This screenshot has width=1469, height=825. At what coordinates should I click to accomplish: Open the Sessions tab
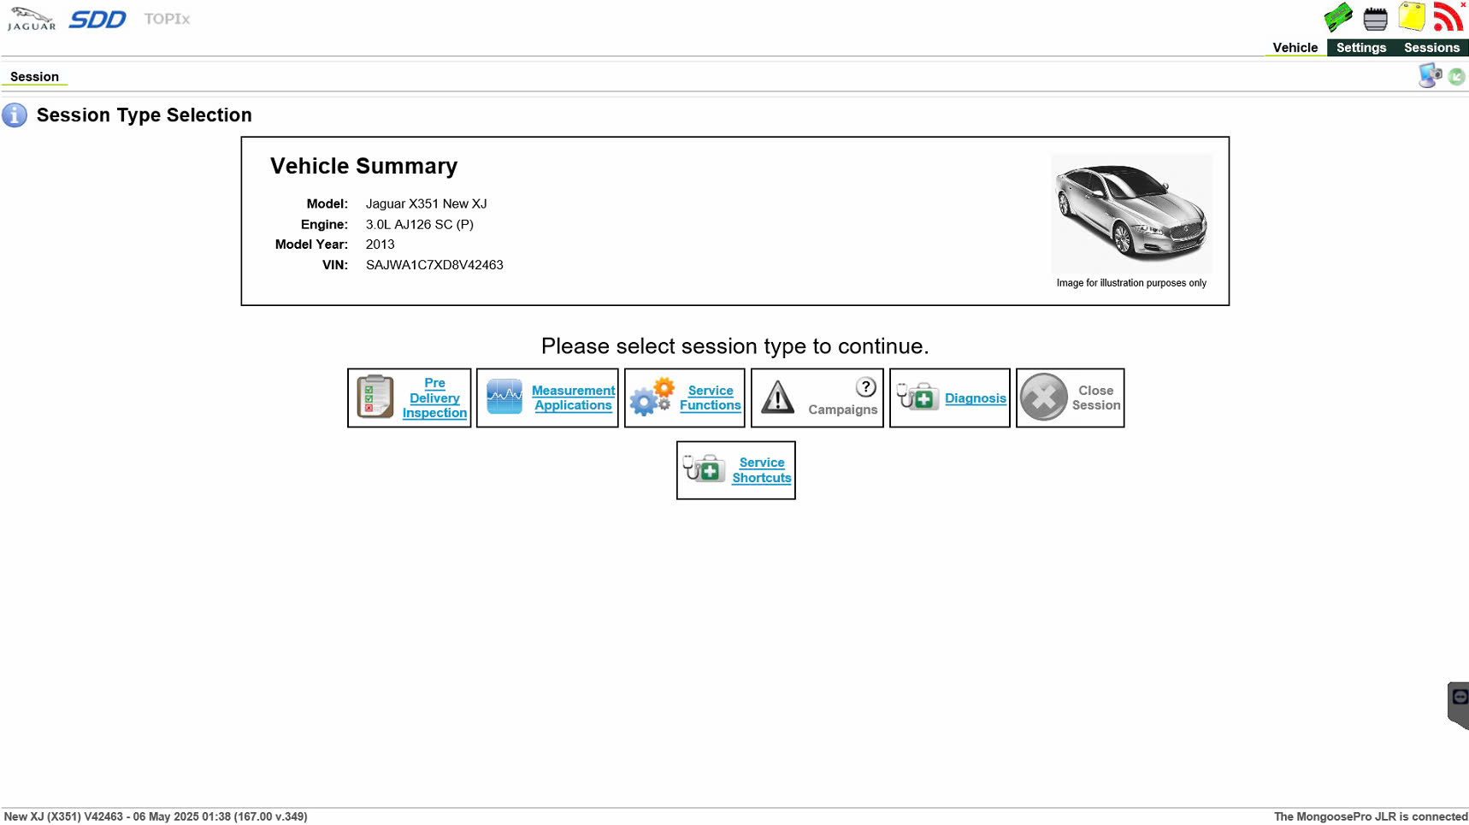(1431, 48)
